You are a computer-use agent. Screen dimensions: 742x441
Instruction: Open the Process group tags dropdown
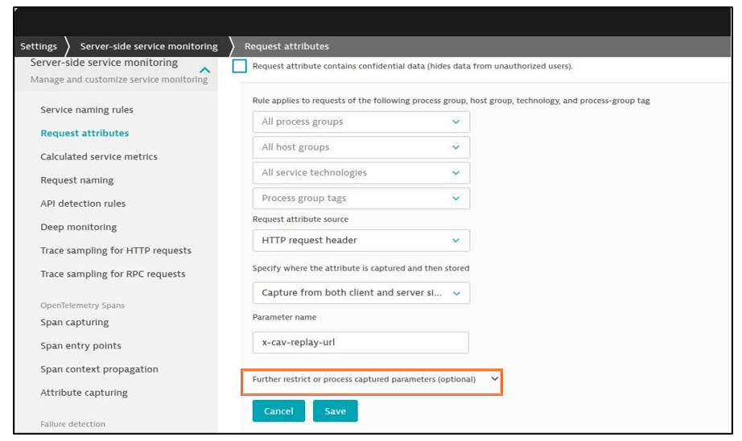click(x=361, y=198)
